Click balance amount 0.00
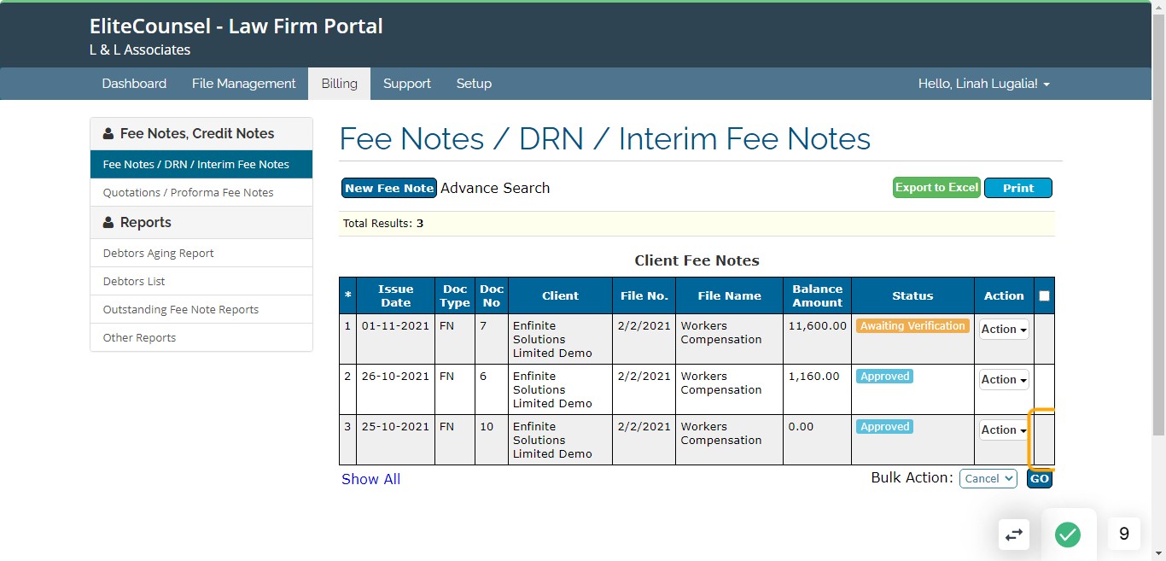 (x=801, y=427)
